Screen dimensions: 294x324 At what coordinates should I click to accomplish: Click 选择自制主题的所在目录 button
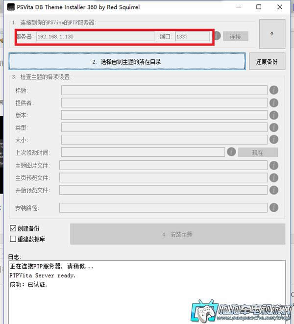[127, 62]
